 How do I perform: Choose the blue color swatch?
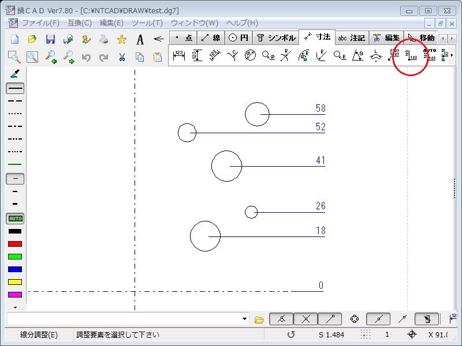click(15, 269)
